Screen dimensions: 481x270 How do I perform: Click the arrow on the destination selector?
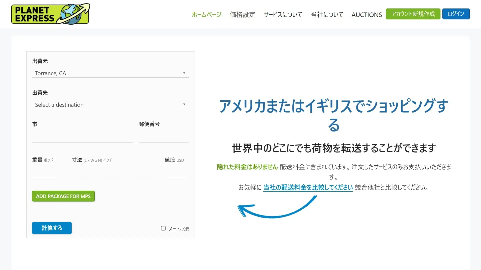click(184, 104)
